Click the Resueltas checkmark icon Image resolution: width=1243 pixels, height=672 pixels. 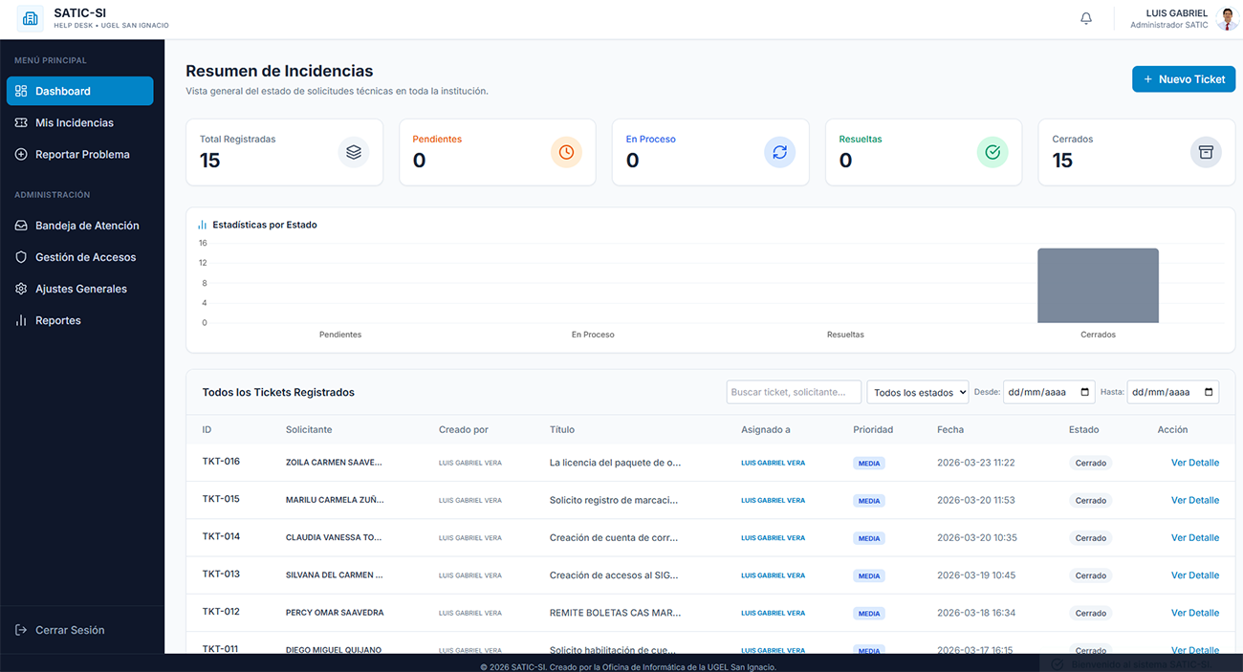(x=992, y=152)
